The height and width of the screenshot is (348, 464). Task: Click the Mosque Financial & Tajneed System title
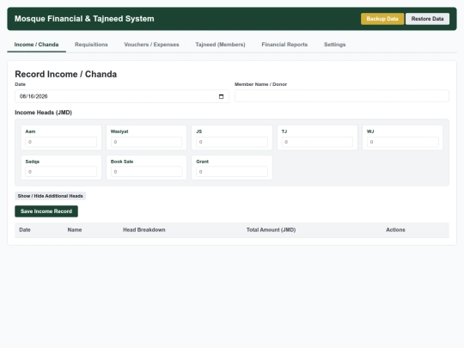84,19
